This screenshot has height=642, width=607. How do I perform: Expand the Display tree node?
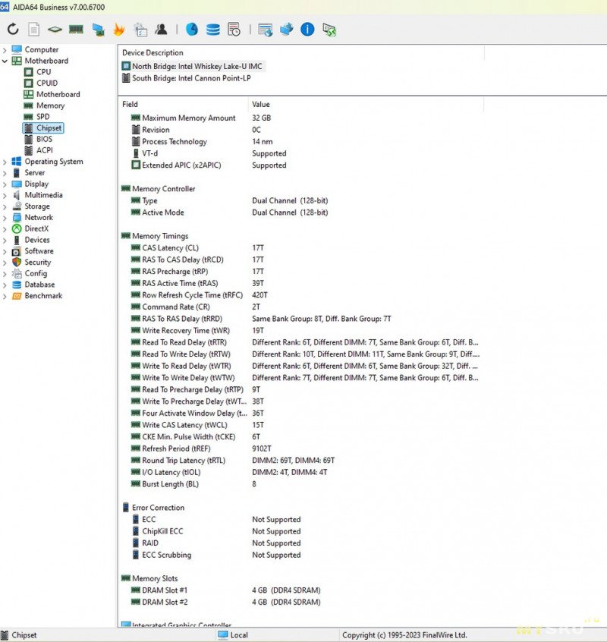(5, 184)
